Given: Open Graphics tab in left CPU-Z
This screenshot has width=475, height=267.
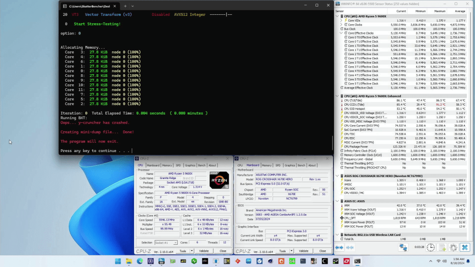Looking at the screenshot, I should 190,165.
